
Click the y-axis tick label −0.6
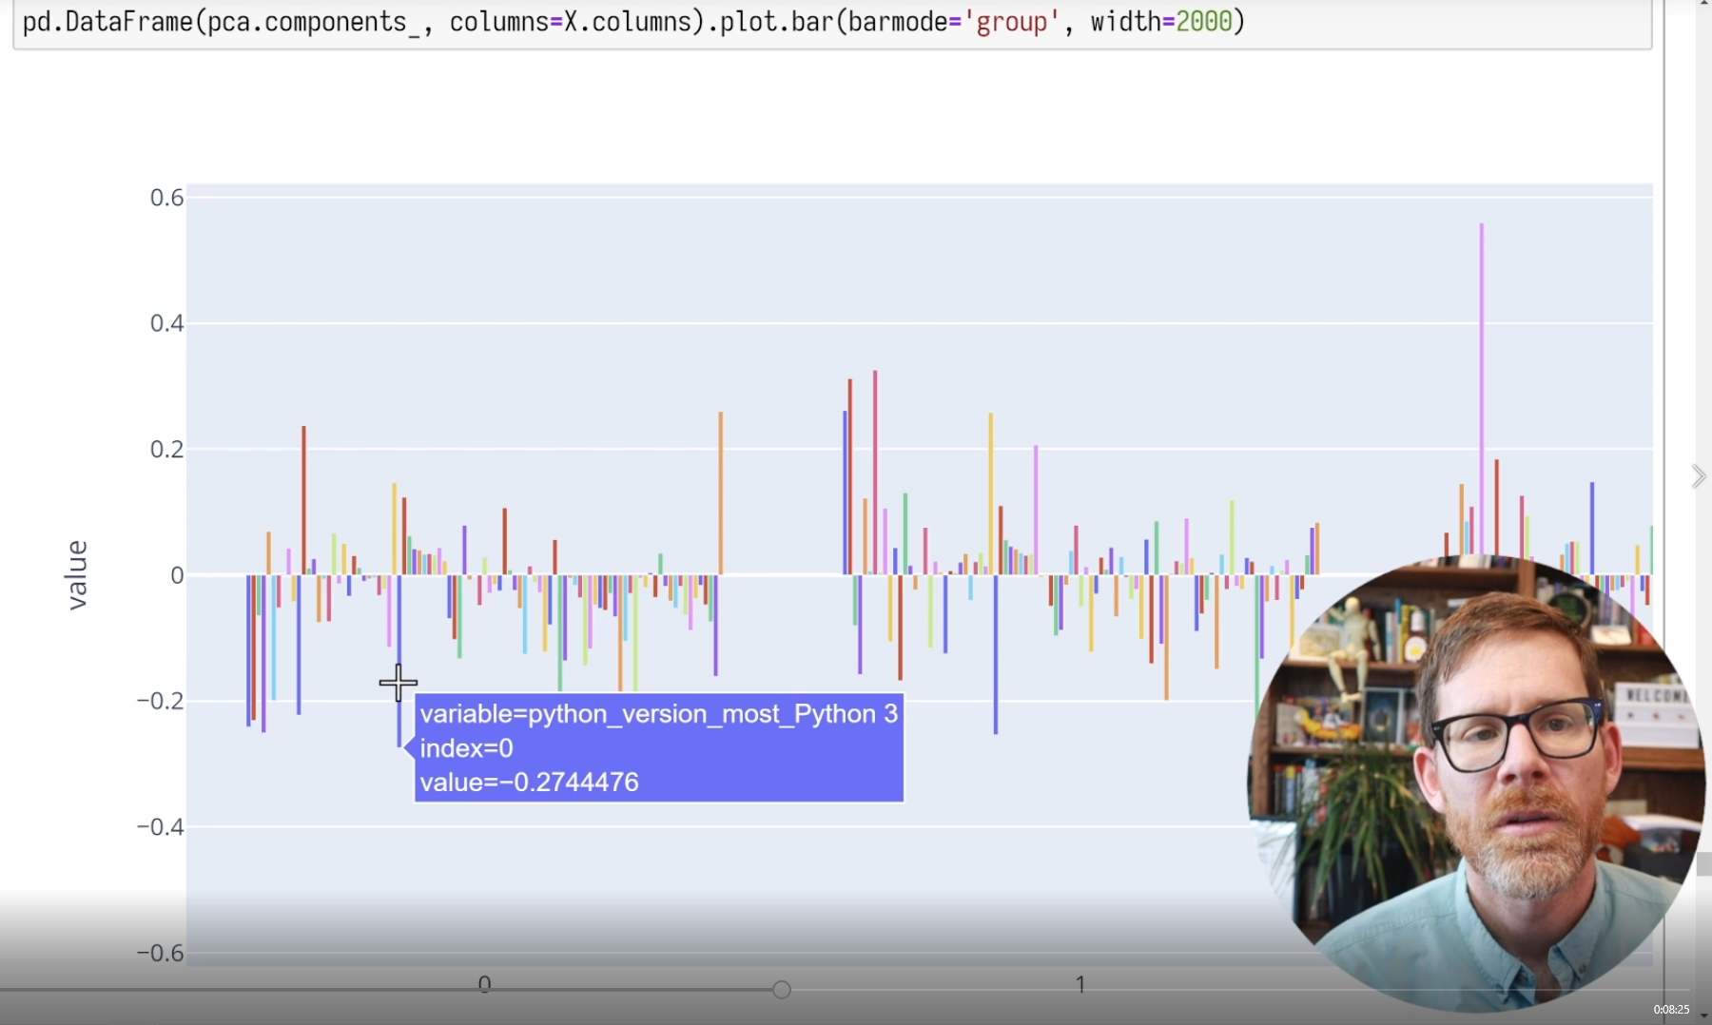pos(161,953)
